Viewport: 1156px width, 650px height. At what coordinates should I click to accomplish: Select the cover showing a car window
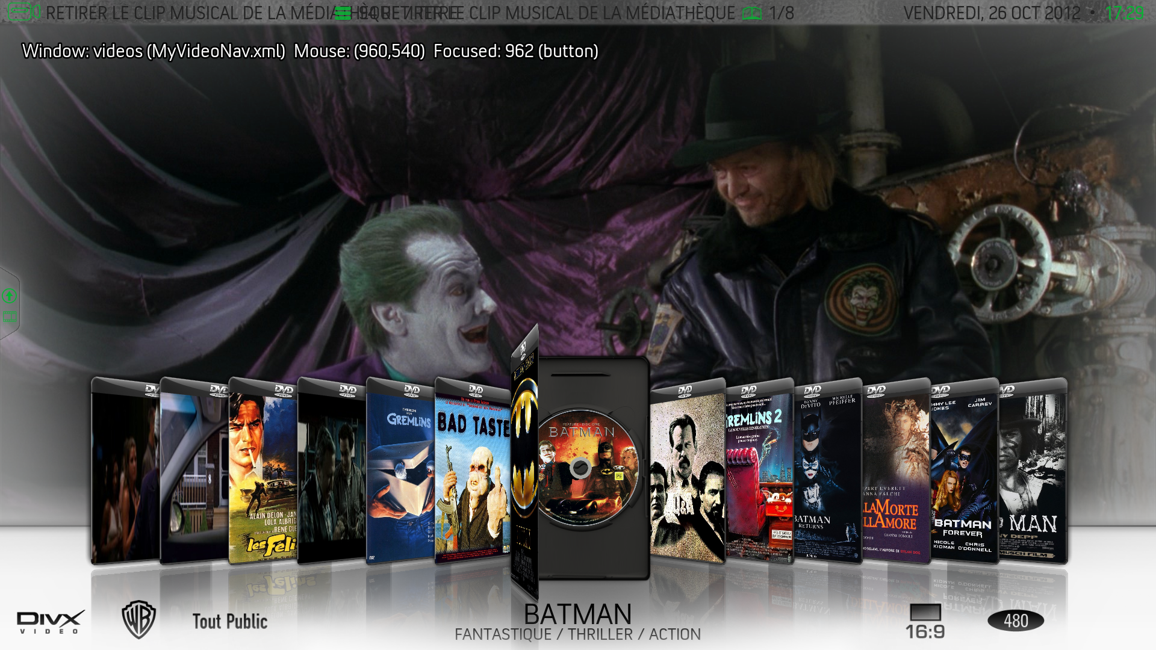tap(194, 471)
